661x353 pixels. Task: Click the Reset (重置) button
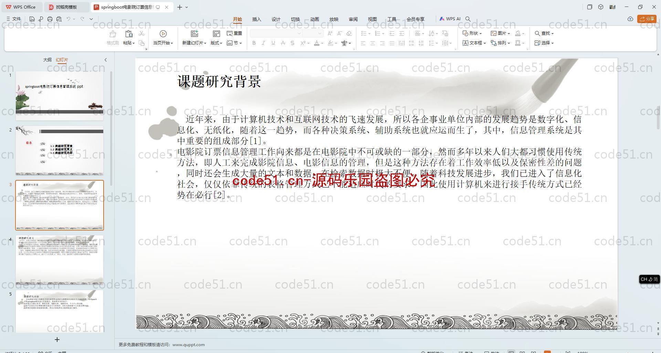coord(234,33)
